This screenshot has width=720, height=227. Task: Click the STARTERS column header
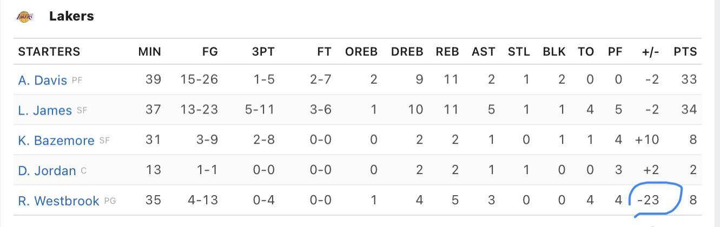[x=49, y=52]
